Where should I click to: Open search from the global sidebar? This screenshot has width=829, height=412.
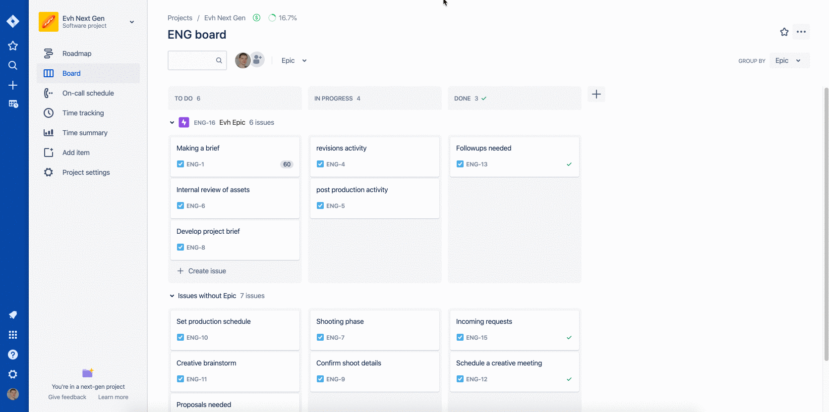[x=13, y=65]
